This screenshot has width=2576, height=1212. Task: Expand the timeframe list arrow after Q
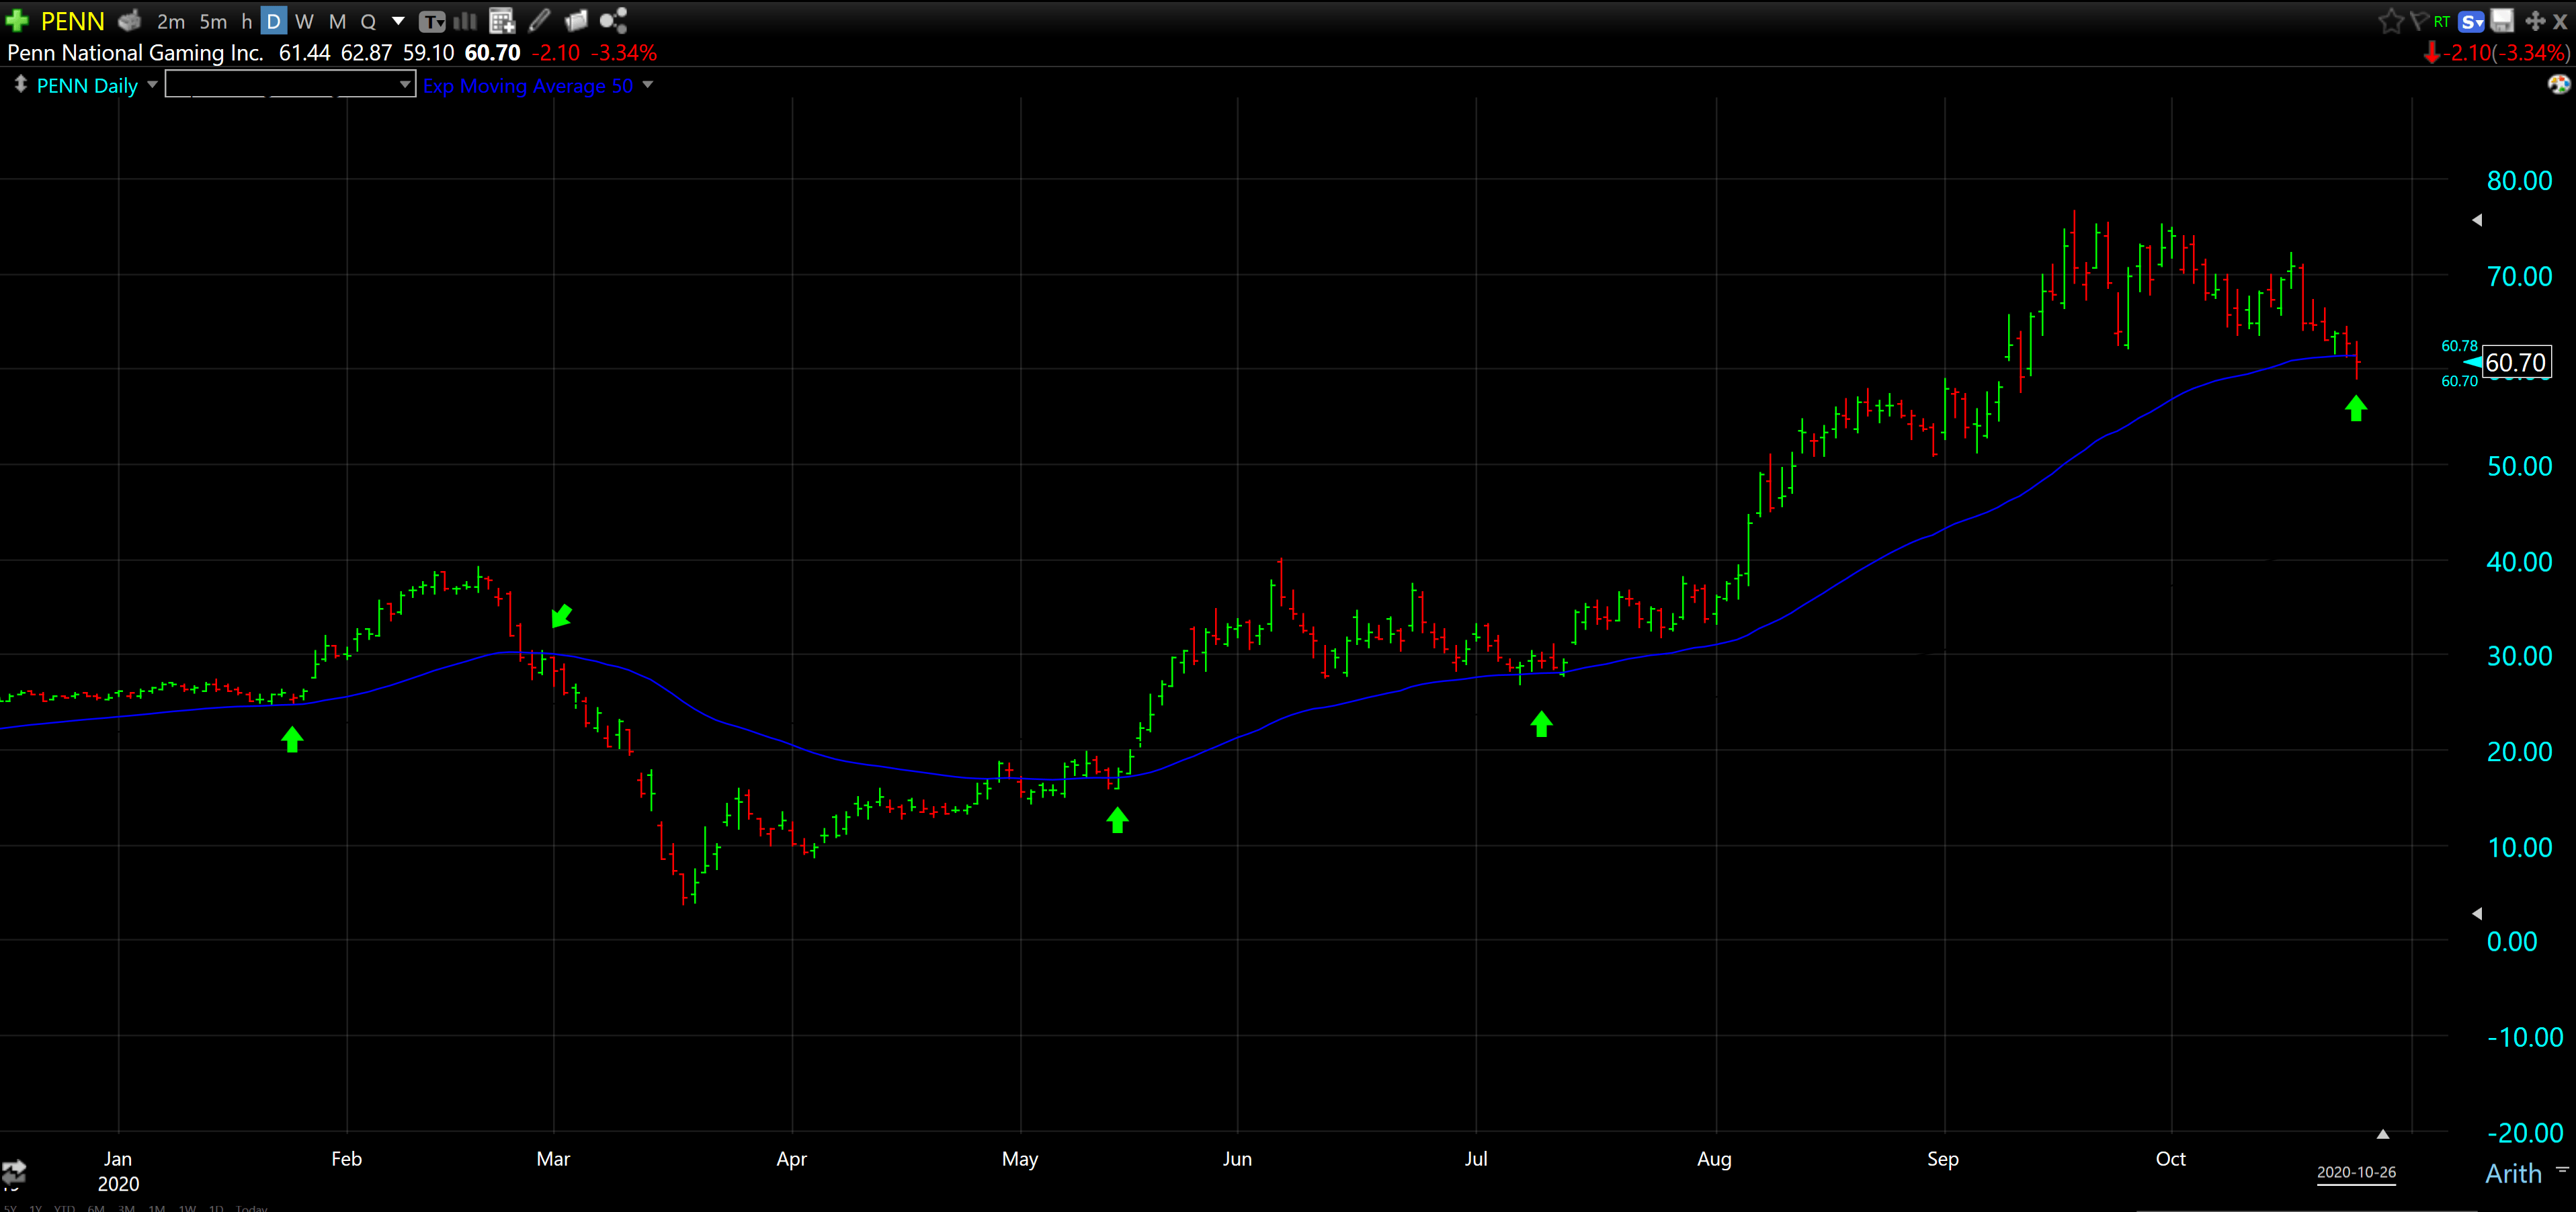398,20
